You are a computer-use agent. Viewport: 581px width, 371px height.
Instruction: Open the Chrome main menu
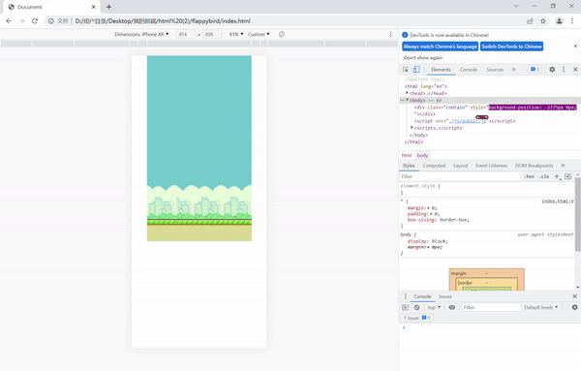(x=572, y=21)
